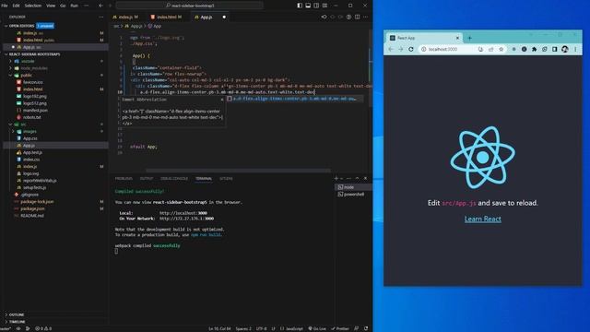590x332 pixels.
Task: Open the Run menu
Action: point(74,6)
